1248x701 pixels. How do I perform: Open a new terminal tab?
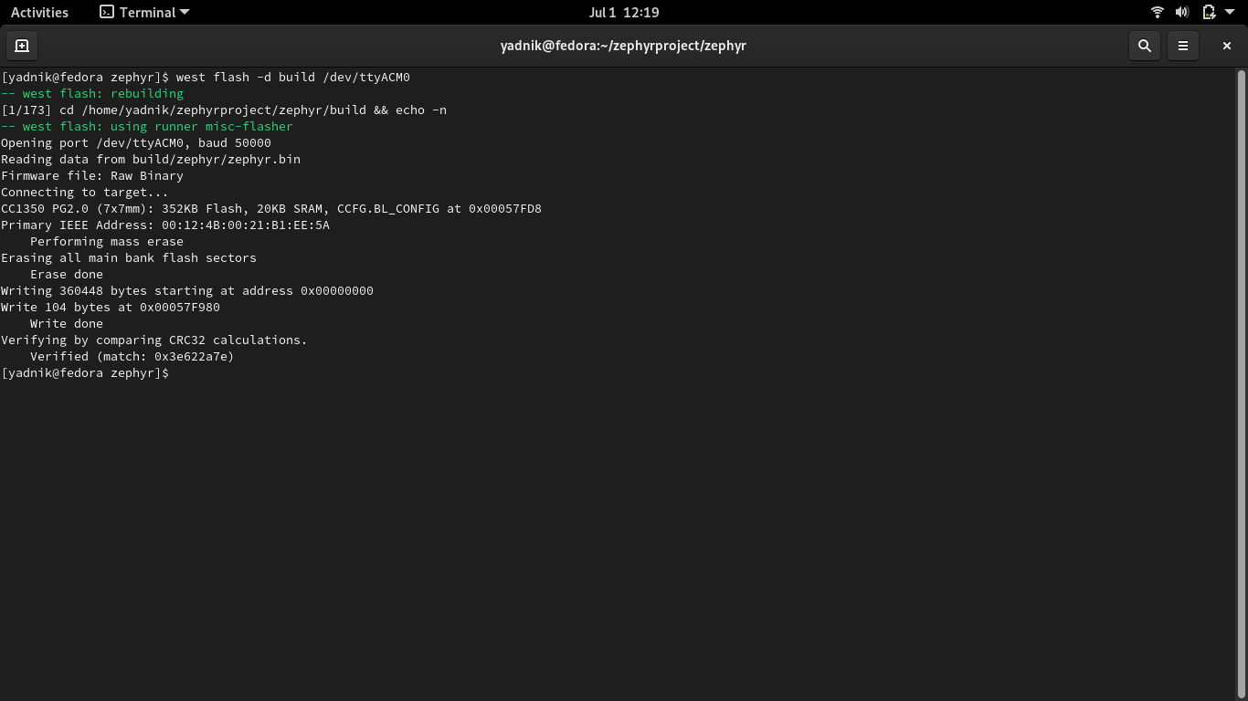coord(22,46)
